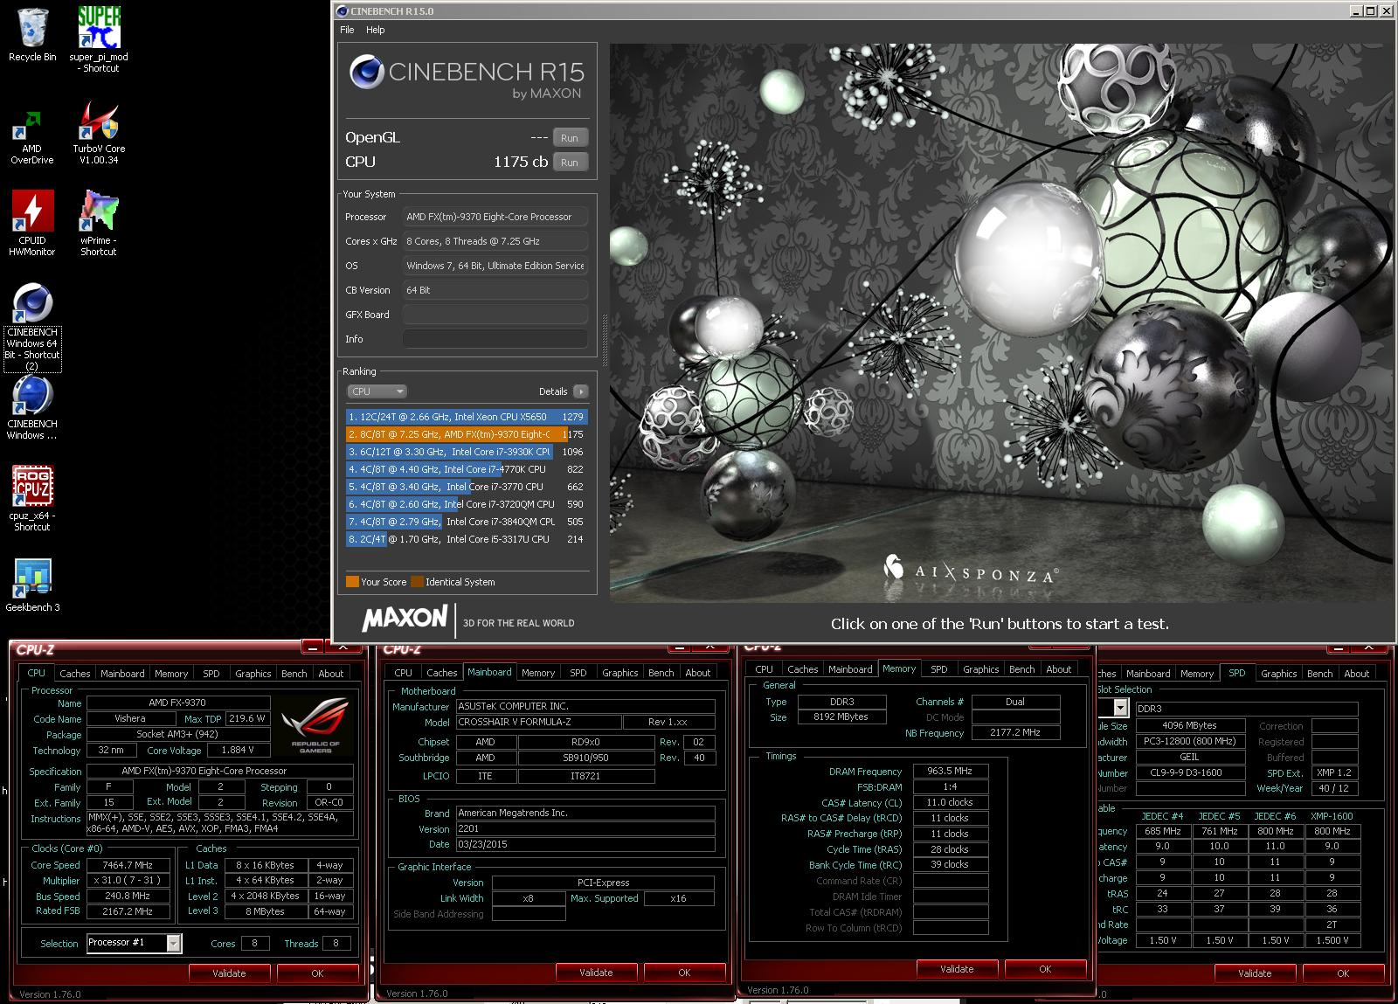Select the i7-4770K ranking row
1398x1004 pixels.
click(x=467, y=469)
